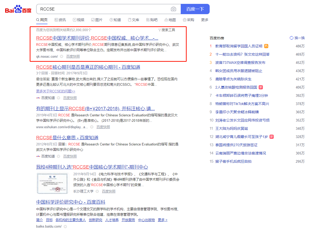Click the 开放服务 sublink

(x=128, y=220)
